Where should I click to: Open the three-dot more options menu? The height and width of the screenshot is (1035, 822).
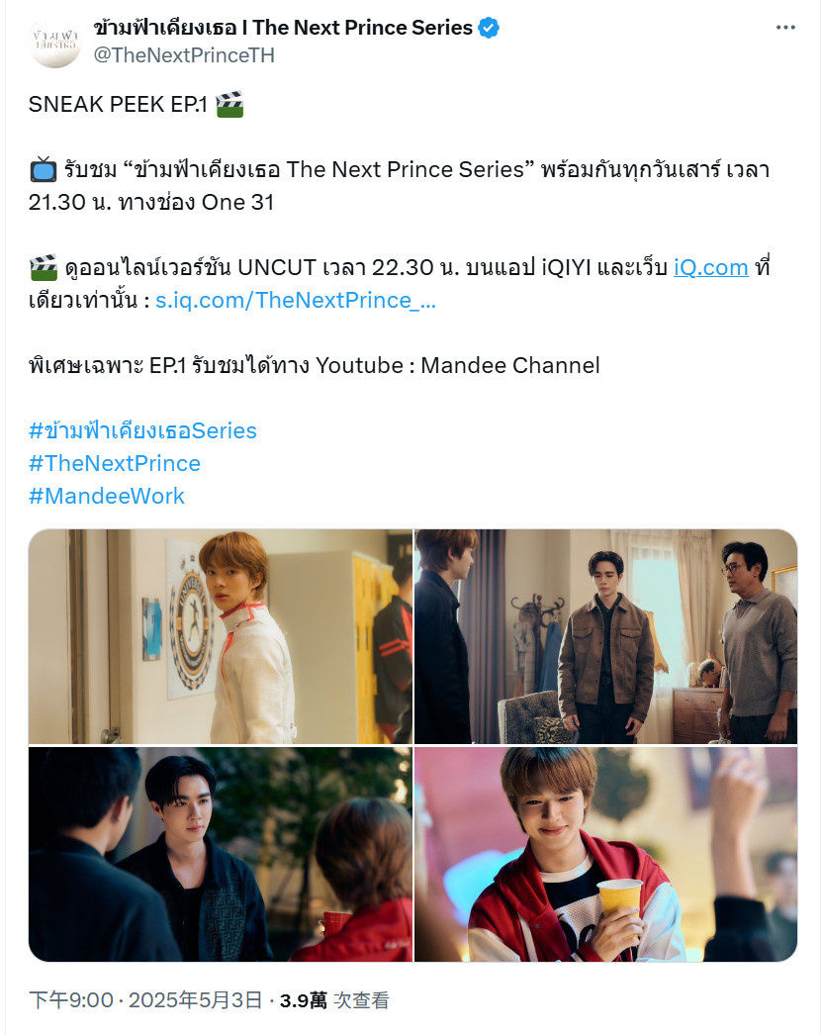pyautogui.click(x=785, y=28)
